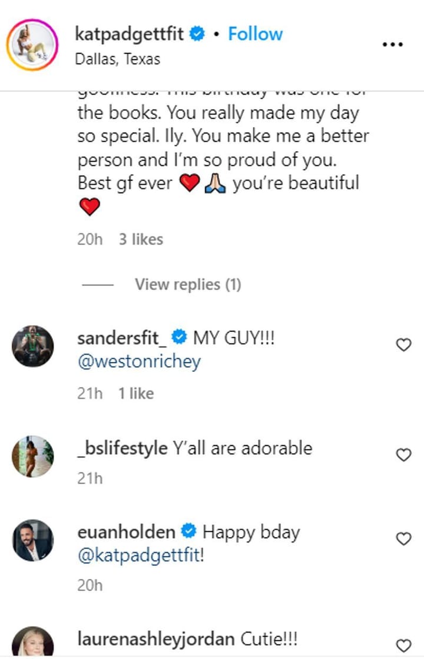View who liked with 3 likes label
424x659 pixels.
tap(140, 239)
